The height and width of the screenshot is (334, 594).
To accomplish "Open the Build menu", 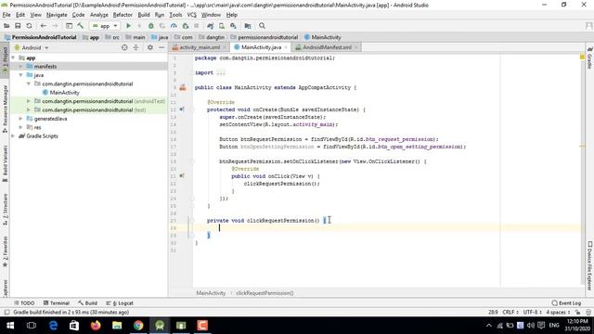I will 144,15.
